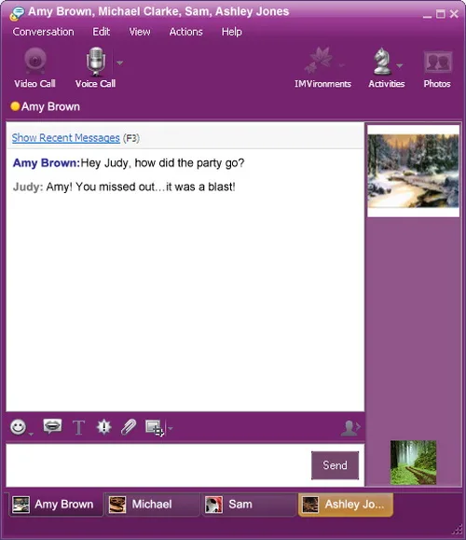Expand the Voice Call dropdown arrow
This screenshot has height=540, width=466.
(120, 62)
